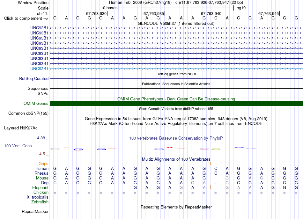Screen dimensions: 303x219
Task: Click the orange Gaps label
Action: pos(43,164)
